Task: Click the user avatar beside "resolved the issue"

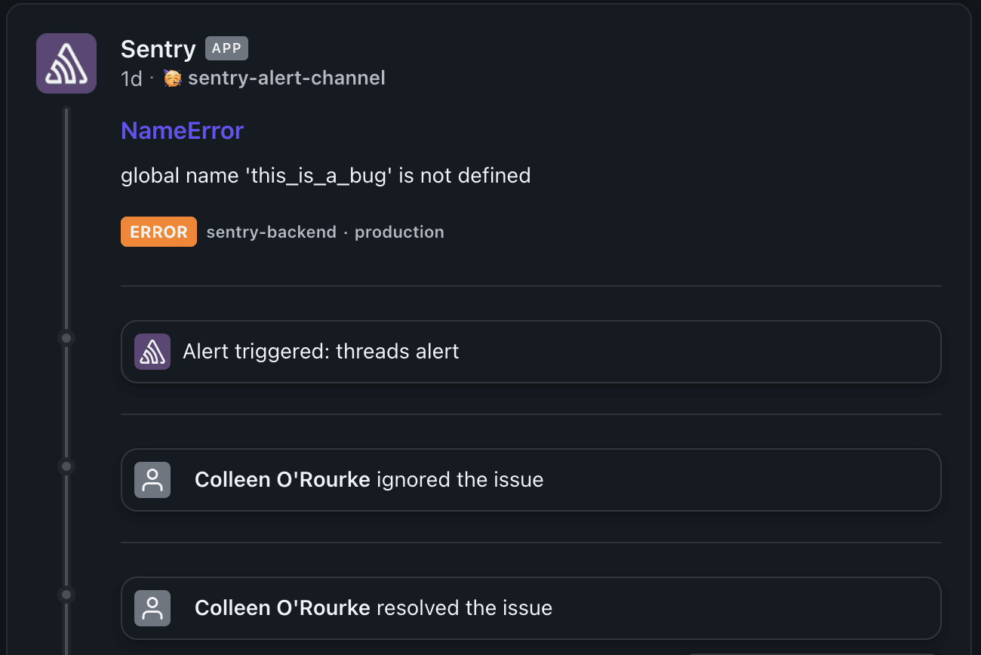Action: (152, 608)
